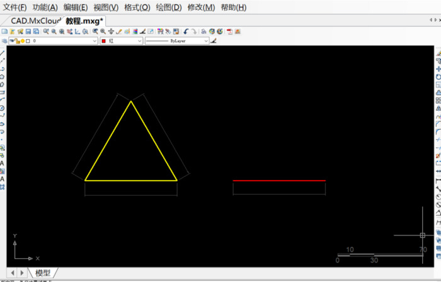The width and height of the screenshot is (441, 282).
Task: Switch to the CAD.MxCloud tab
Action: tap(36, 20)
